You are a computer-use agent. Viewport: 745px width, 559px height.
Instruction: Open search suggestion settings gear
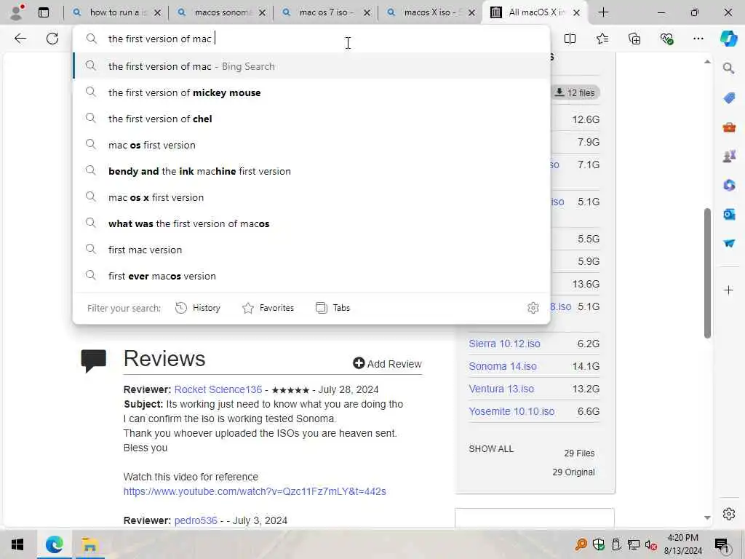click(x=533, y=308)
